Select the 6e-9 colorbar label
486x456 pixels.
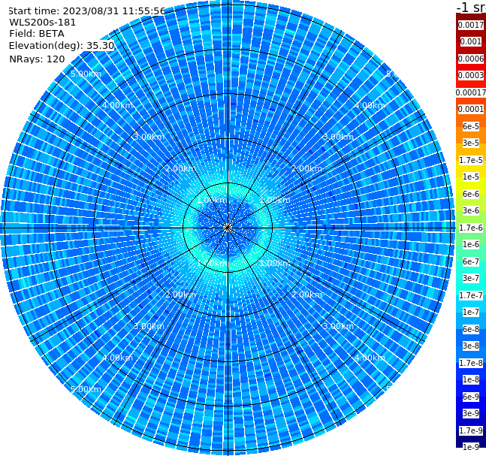click(x=471, y=397)
